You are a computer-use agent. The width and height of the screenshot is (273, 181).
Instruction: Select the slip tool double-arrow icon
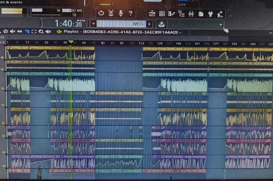pos(19,32)
